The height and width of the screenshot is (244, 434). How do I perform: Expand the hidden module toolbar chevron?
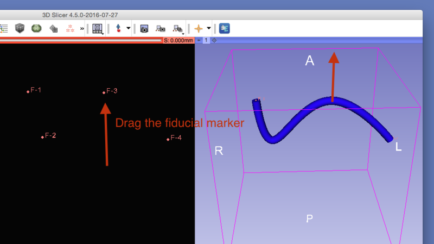pos(82,28)
